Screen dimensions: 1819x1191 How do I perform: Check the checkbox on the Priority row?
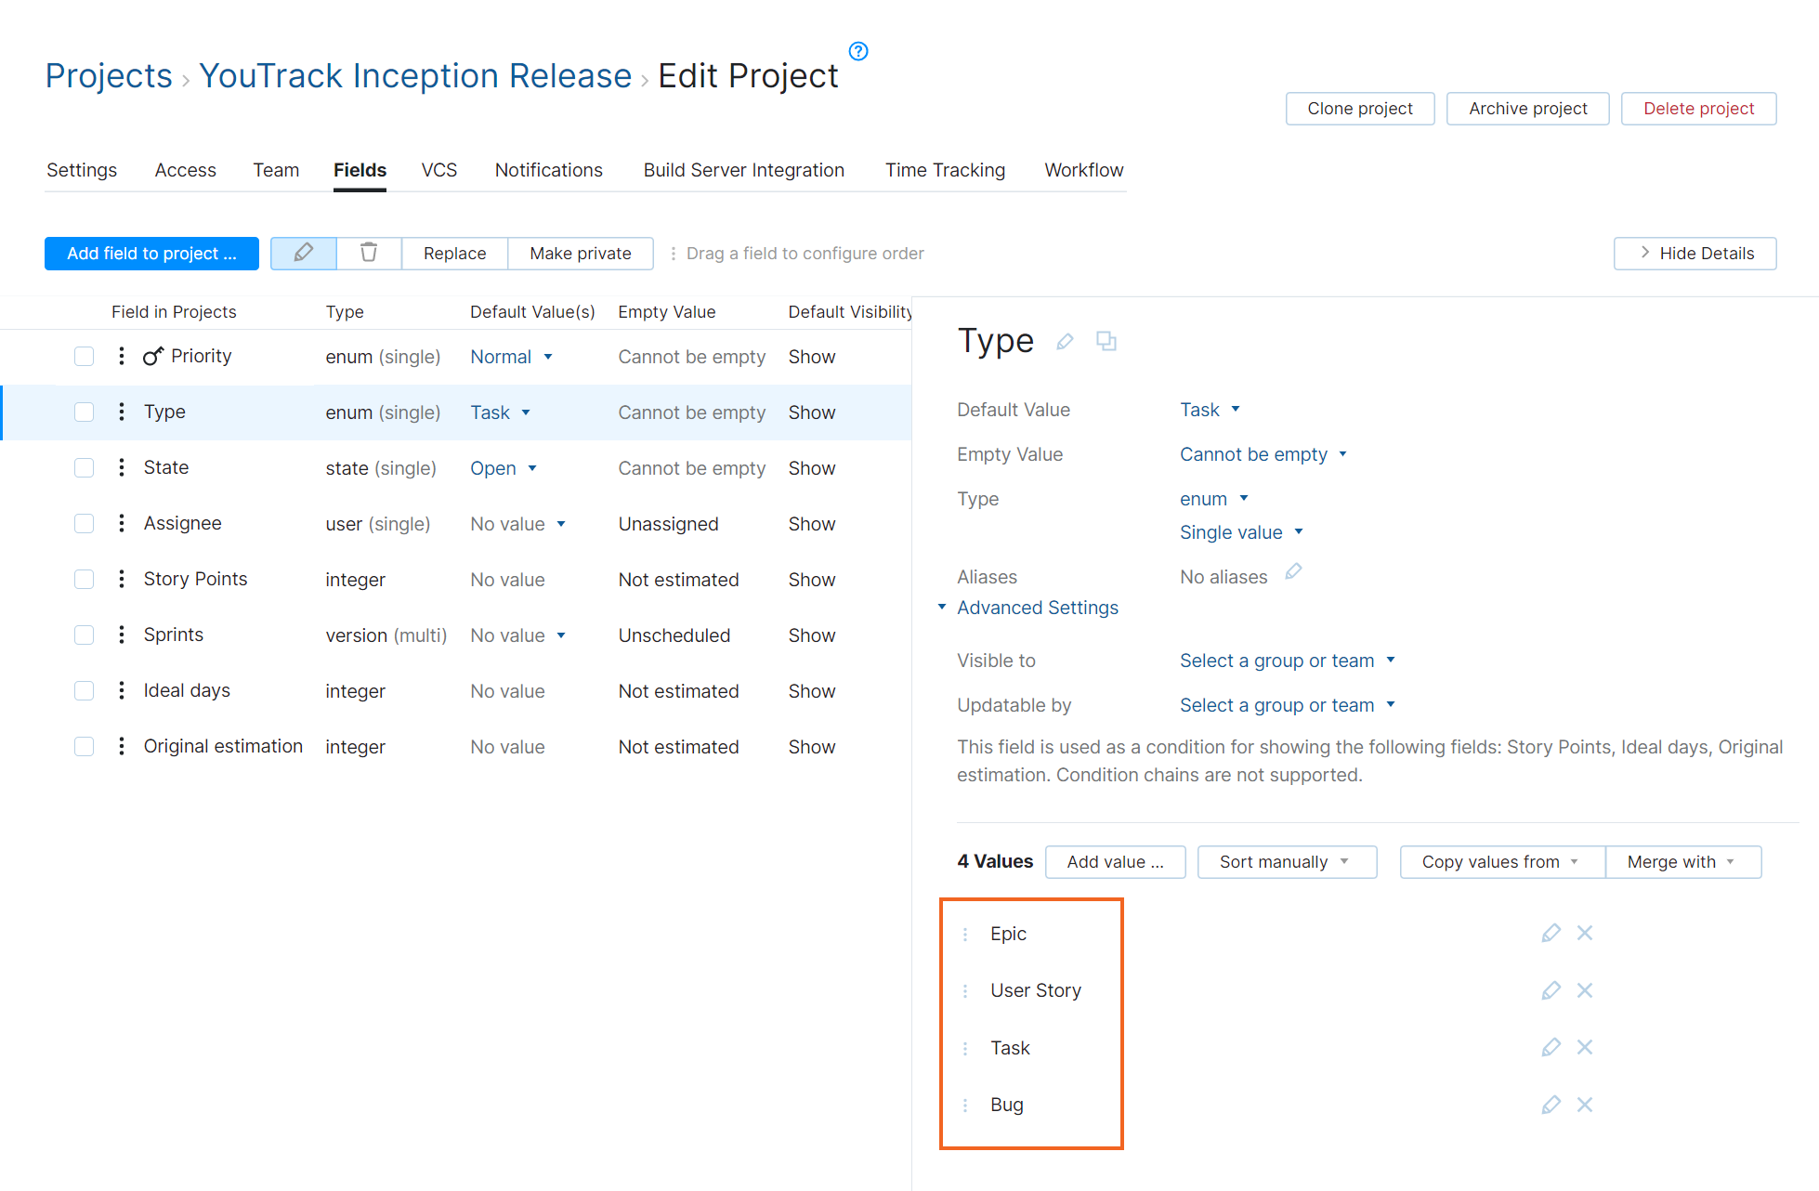[84, 356]
